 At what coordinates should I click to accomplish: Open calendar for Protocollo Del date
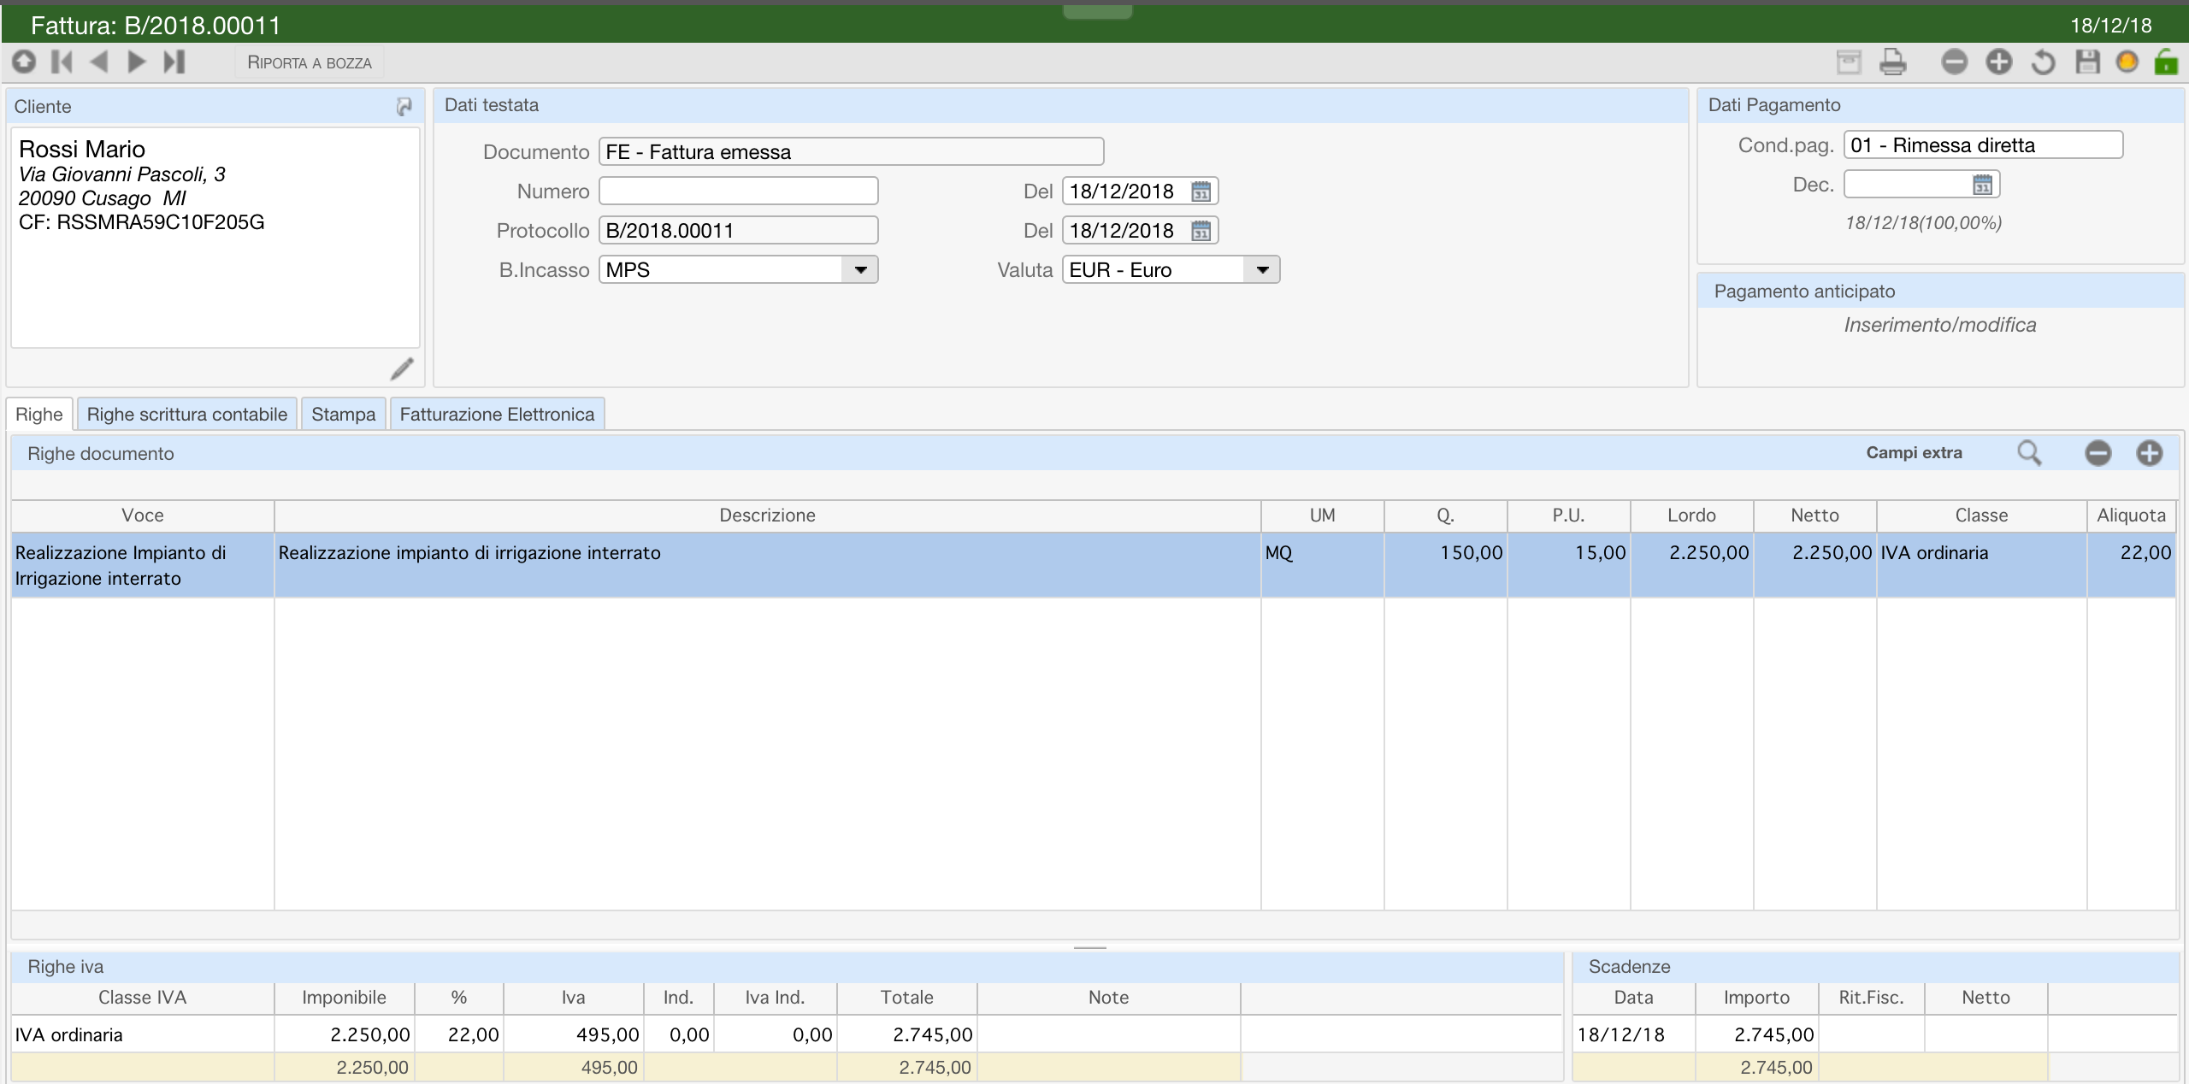click(x=1201, y=231)
